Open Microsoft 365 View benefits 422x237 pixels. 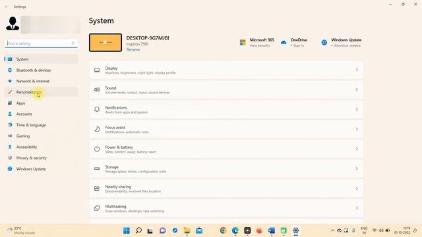(257, 42)
